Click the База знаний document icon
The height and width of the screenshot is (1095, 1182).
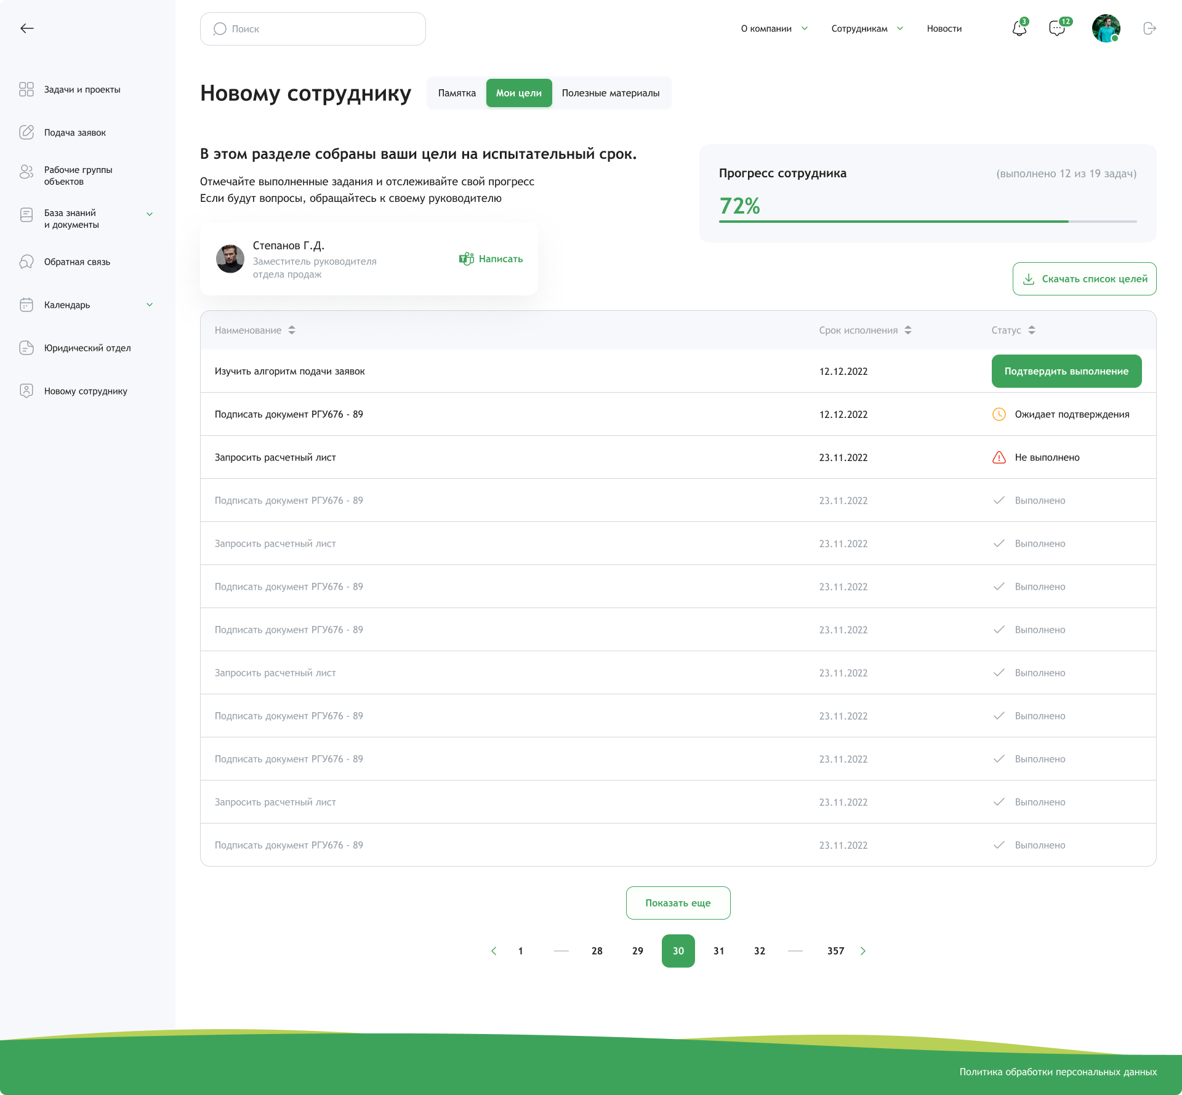pos(26,215)
